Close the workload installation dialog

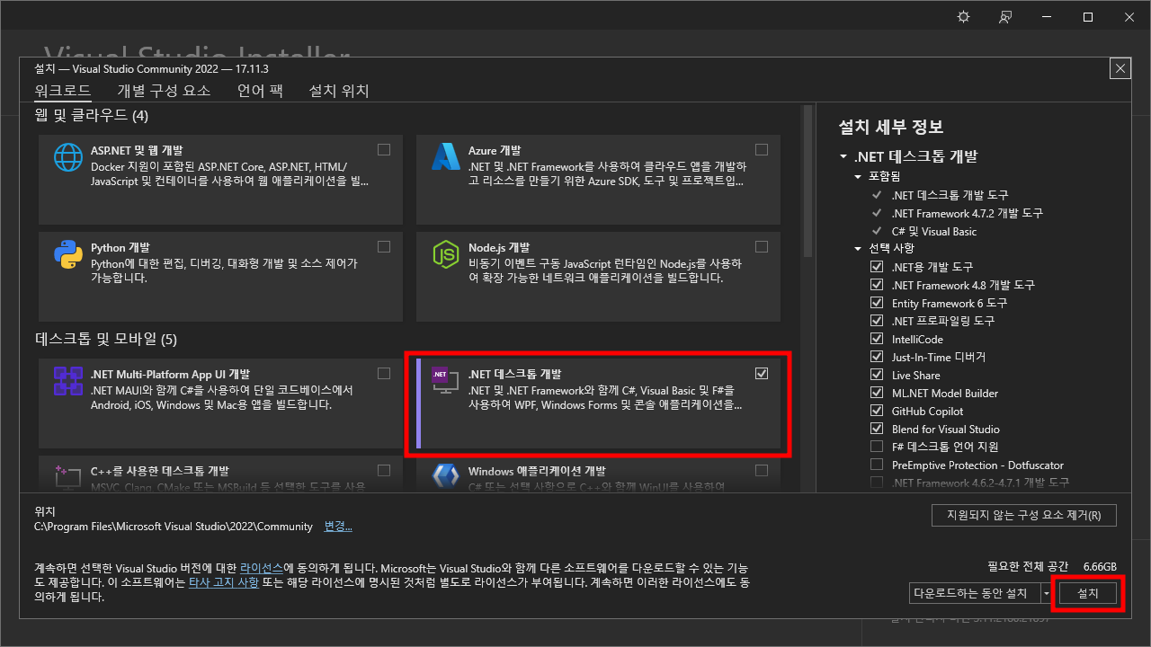point(1120,68)
